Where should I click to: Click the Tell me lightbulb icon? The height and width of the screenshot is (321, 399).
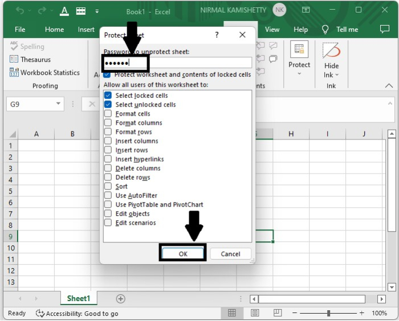click(325, 30)
